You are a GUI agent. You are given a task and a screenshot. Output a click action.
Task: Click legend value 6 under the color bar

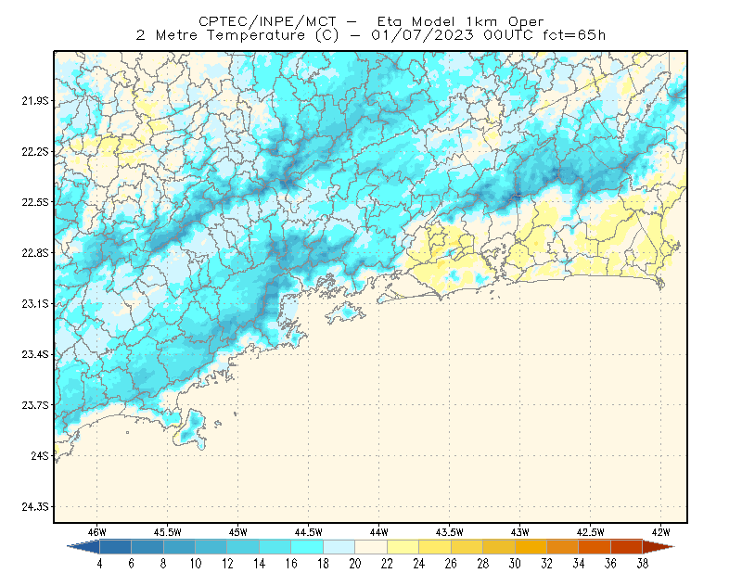131,564
